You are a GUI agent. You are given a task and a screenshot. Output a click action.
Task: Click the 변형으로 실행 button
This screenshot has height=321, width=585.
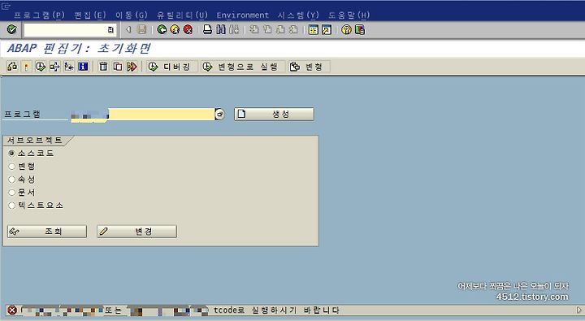pos(243,67)
